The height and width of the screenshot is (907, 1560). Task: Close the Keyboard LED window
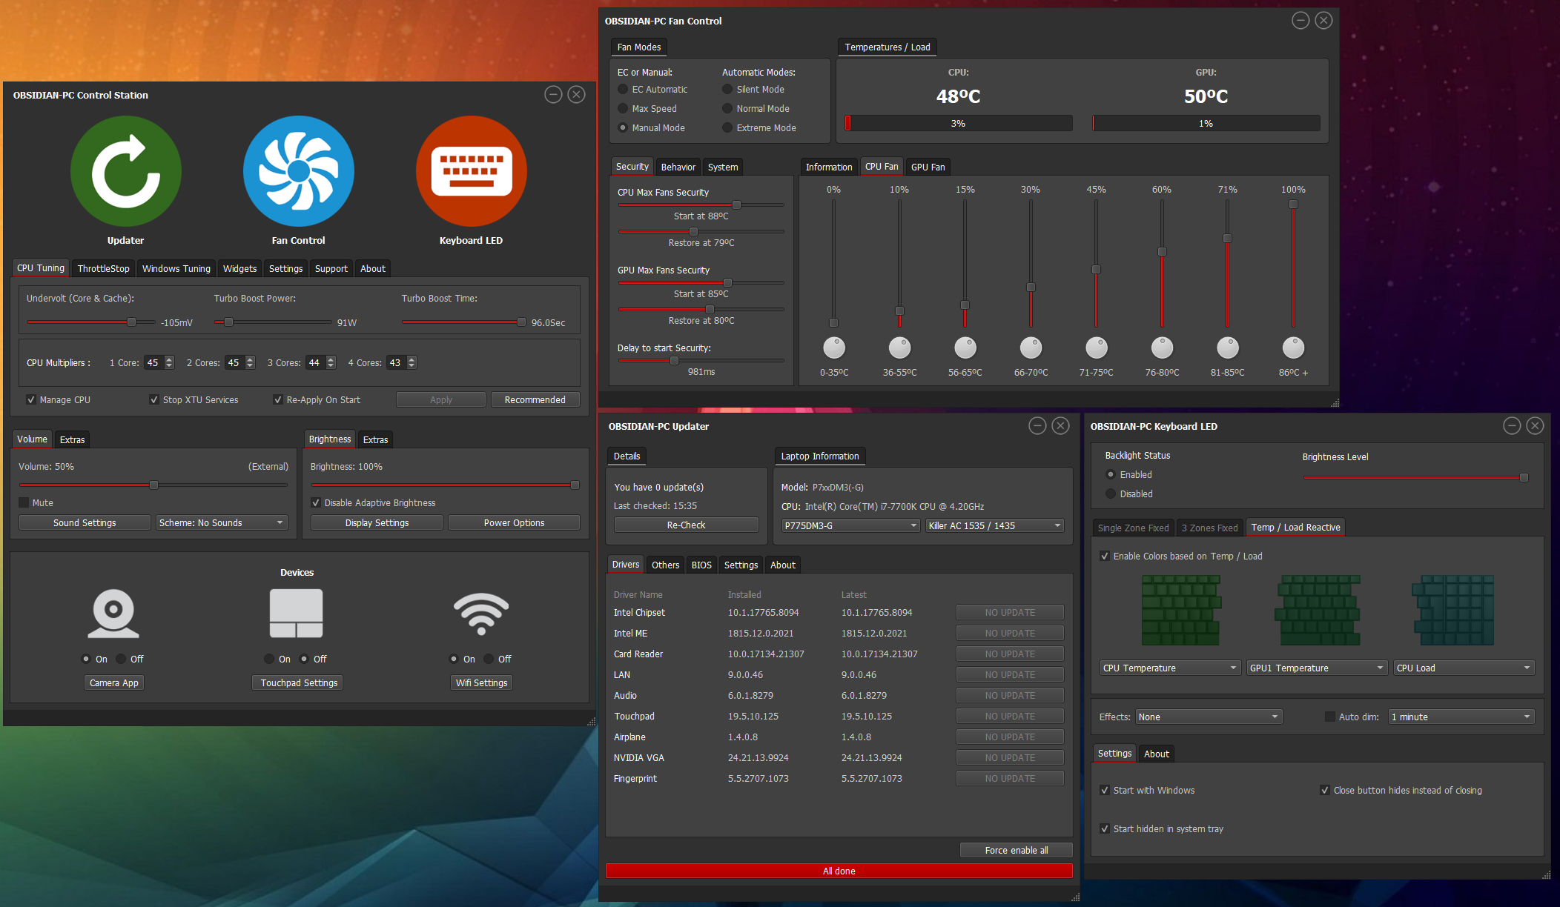pyautogui.click(x=1535, y=425)
